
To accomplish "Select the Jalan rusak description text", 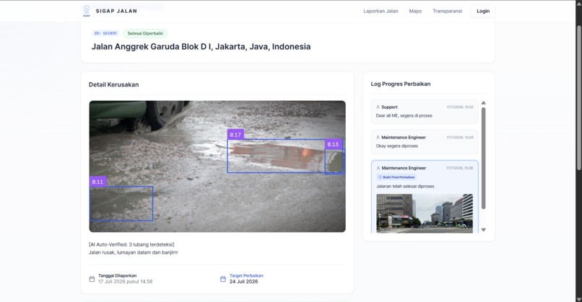I will tap(134, 252).
